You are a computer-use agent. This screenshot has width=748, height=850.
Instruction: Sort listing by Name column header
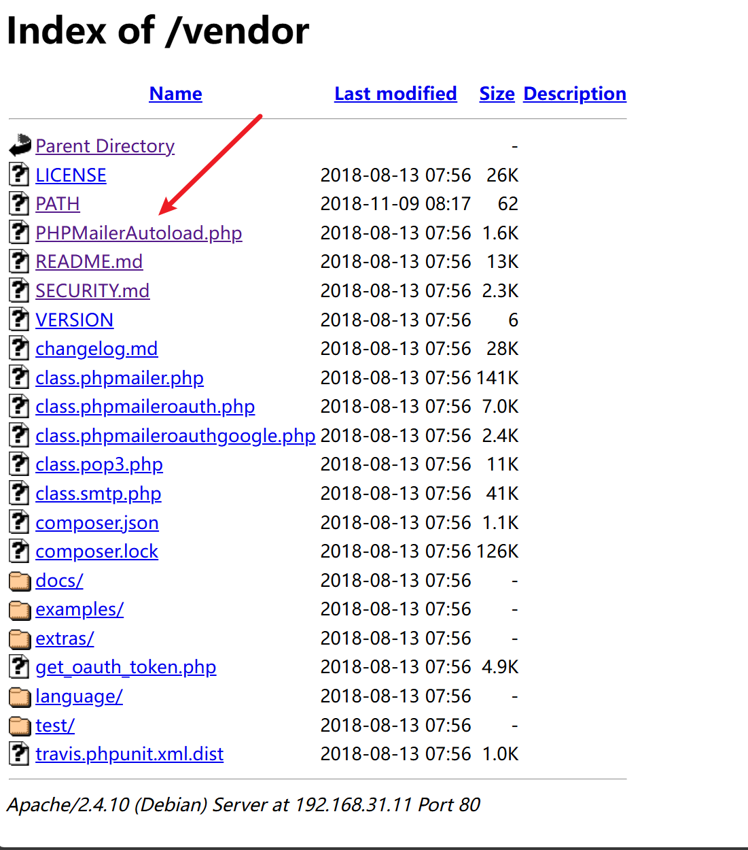tap(175, 93)
